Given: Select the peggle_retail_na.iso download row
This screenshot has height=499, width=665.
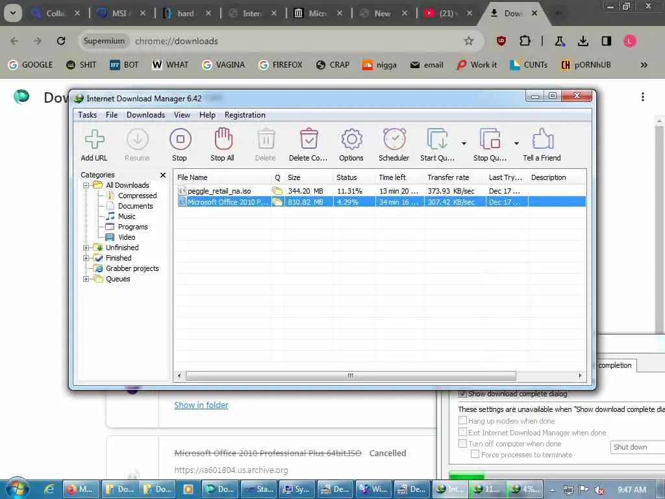Looking at the screenshot, I should pos(381,191).
